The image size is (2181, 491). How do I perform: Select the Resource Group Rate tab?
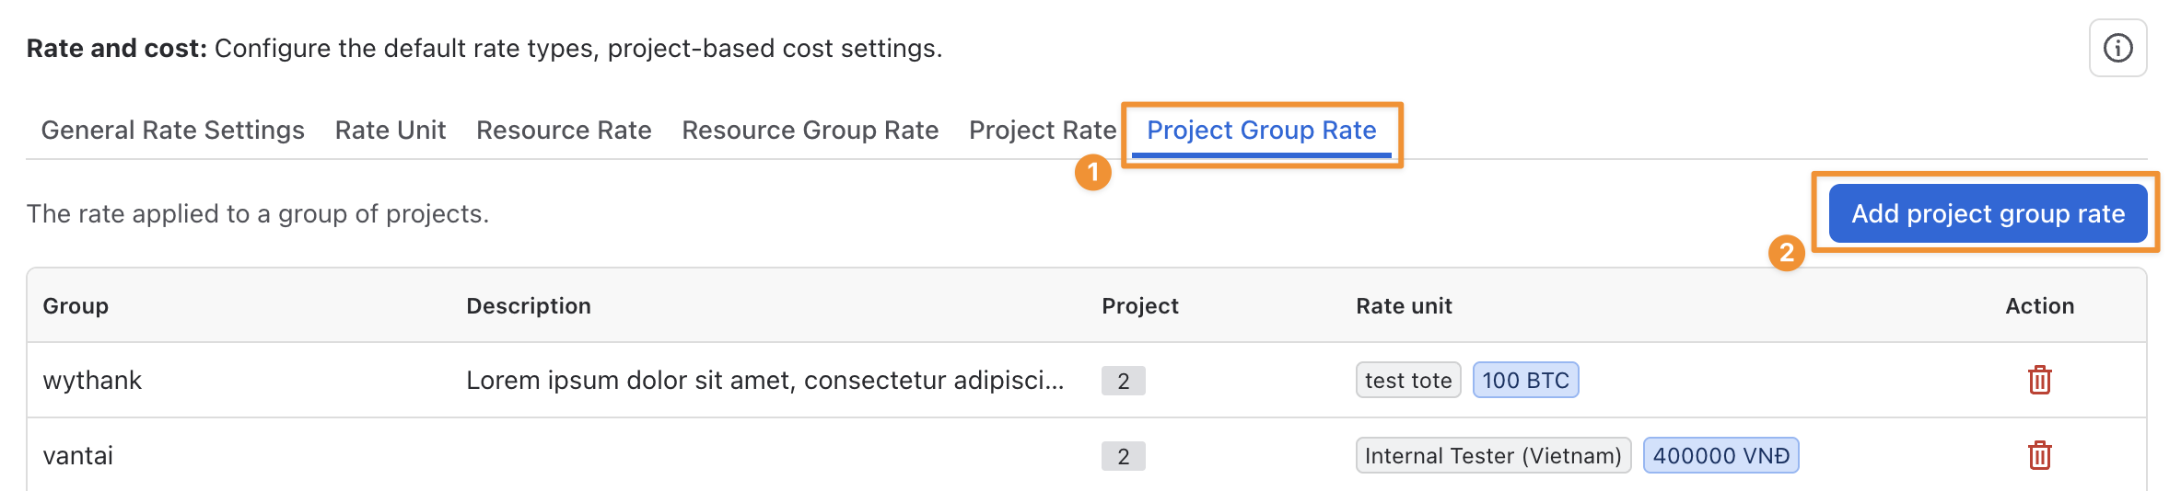pyautogui.click(x=811, y=131)
